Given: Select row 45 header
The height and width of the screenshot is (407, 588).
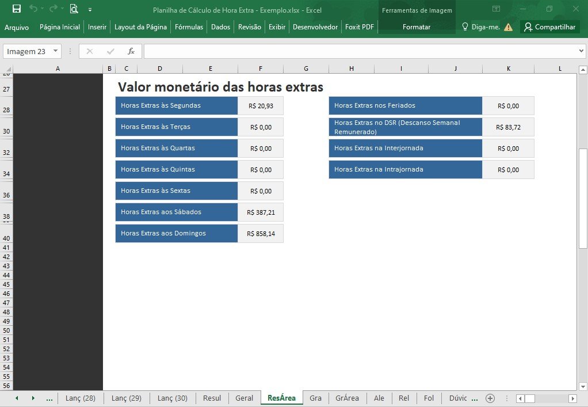Looking at the screenshot, I should tap(6, 284).
